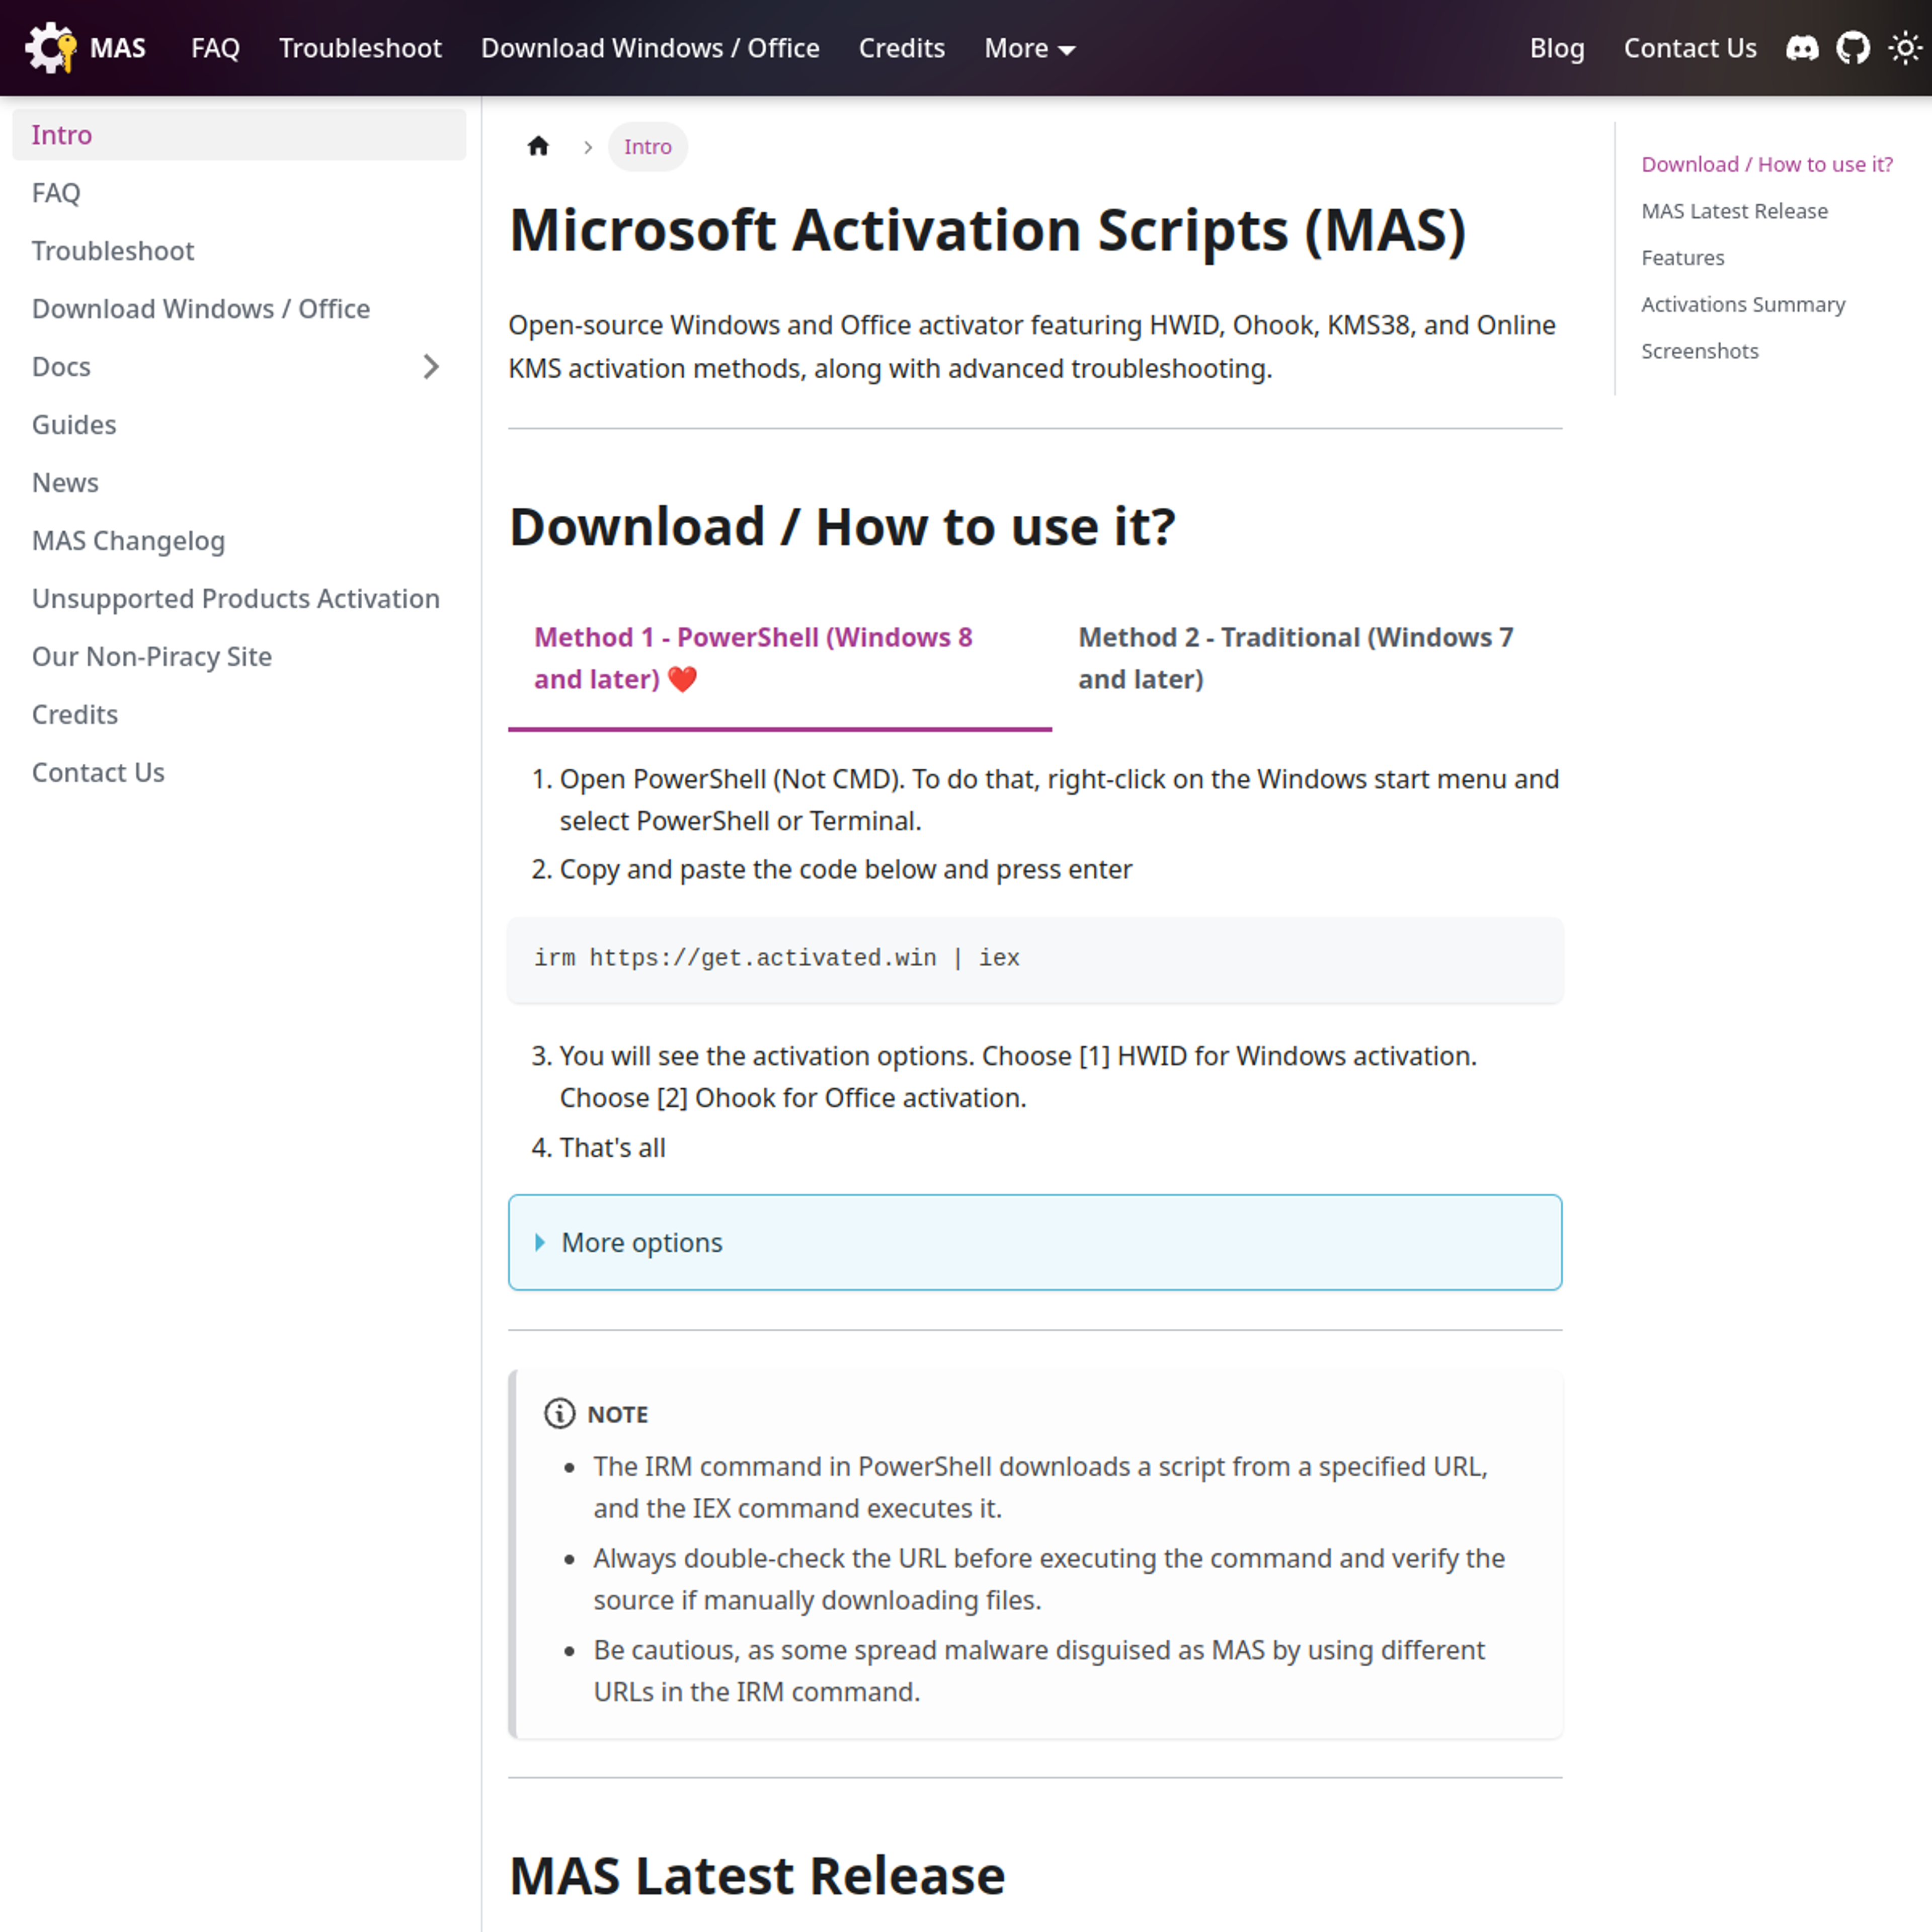Open the Discord icon link
Image resolution: width=1932 pixels, height=1932 pixels.
pos(1802,48)
